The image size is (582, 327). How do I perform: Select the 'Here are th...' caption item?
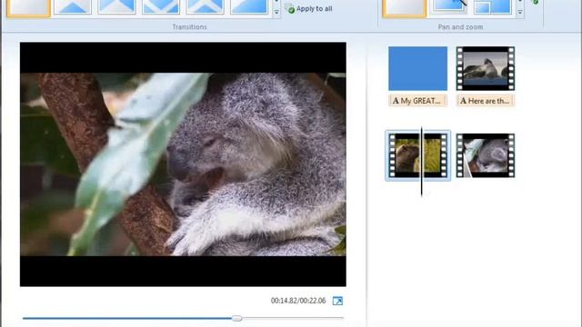coord(485,101)
